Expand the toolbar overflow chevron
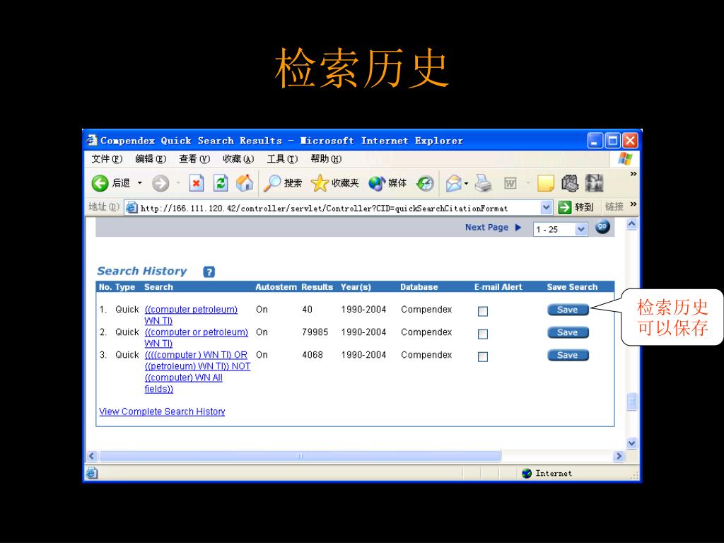The height and width of the screenshot is (543, 724). point(633,174)
